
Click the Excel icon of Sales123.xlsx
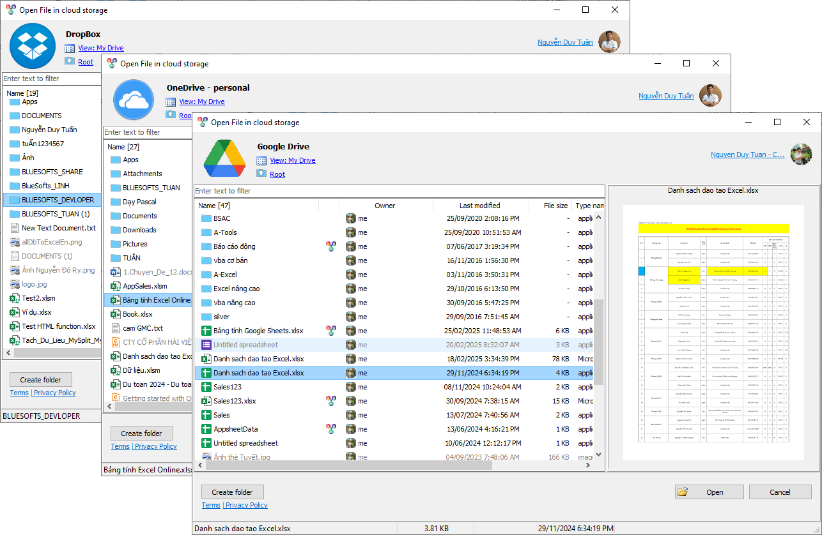[x=206, y=401]
